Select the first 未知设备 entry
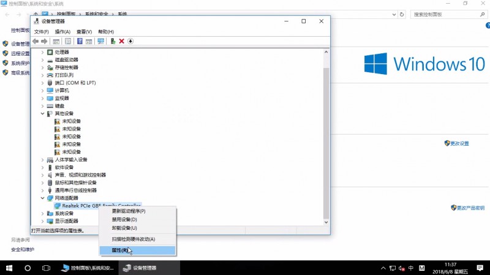The width and height of the screenshot is (490, 275). coord(71,121)
